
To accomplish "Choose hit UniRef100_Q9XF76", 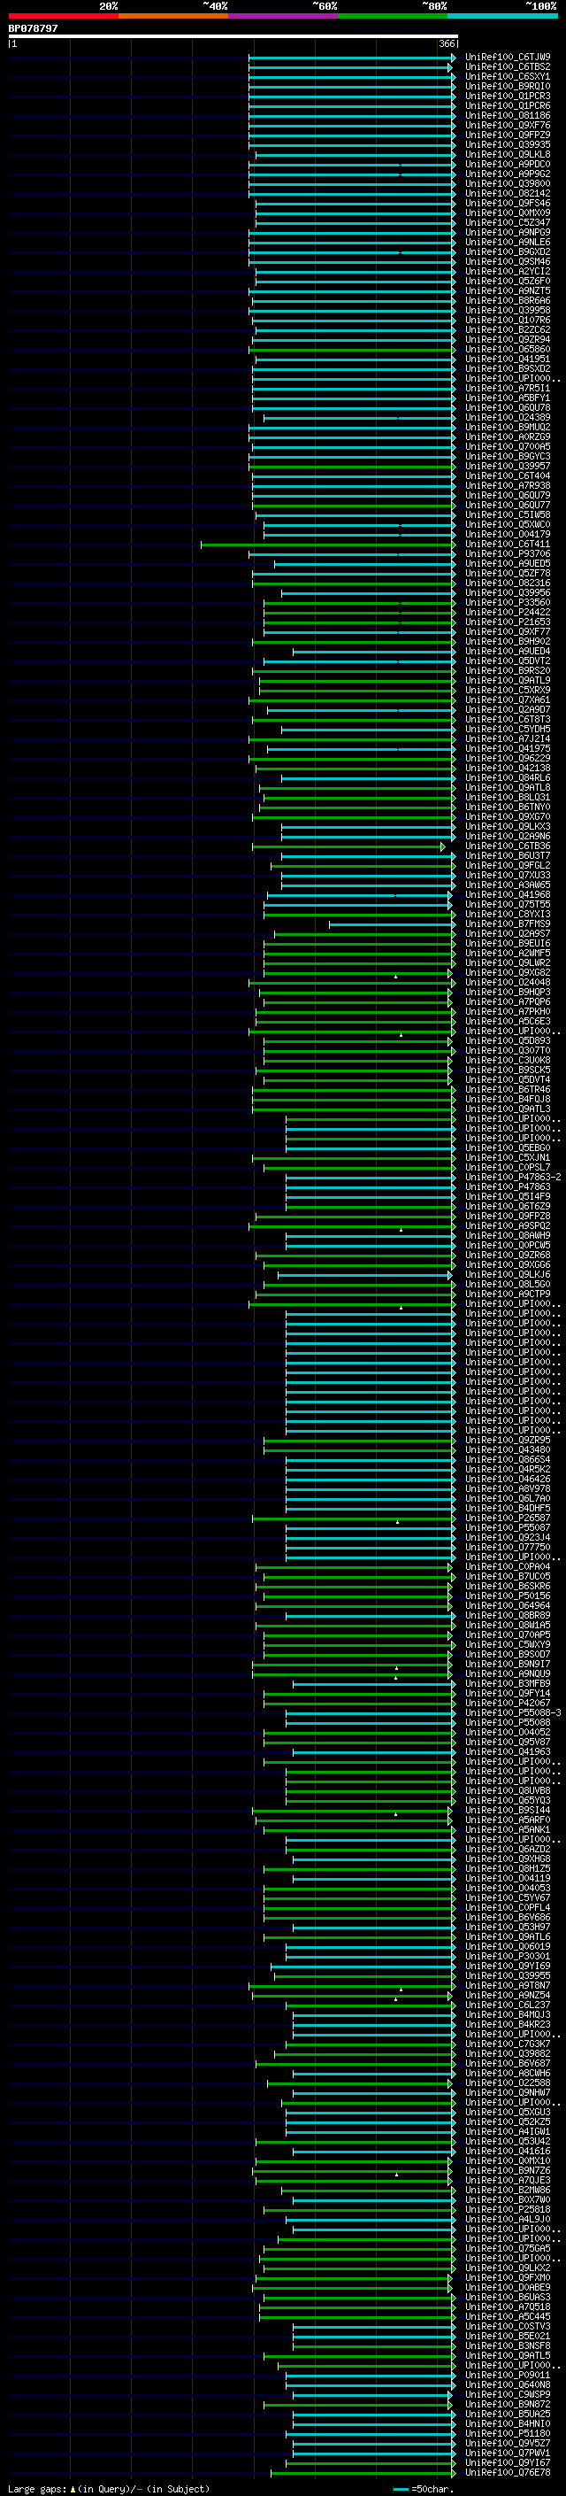I will [x=508, y=125].
